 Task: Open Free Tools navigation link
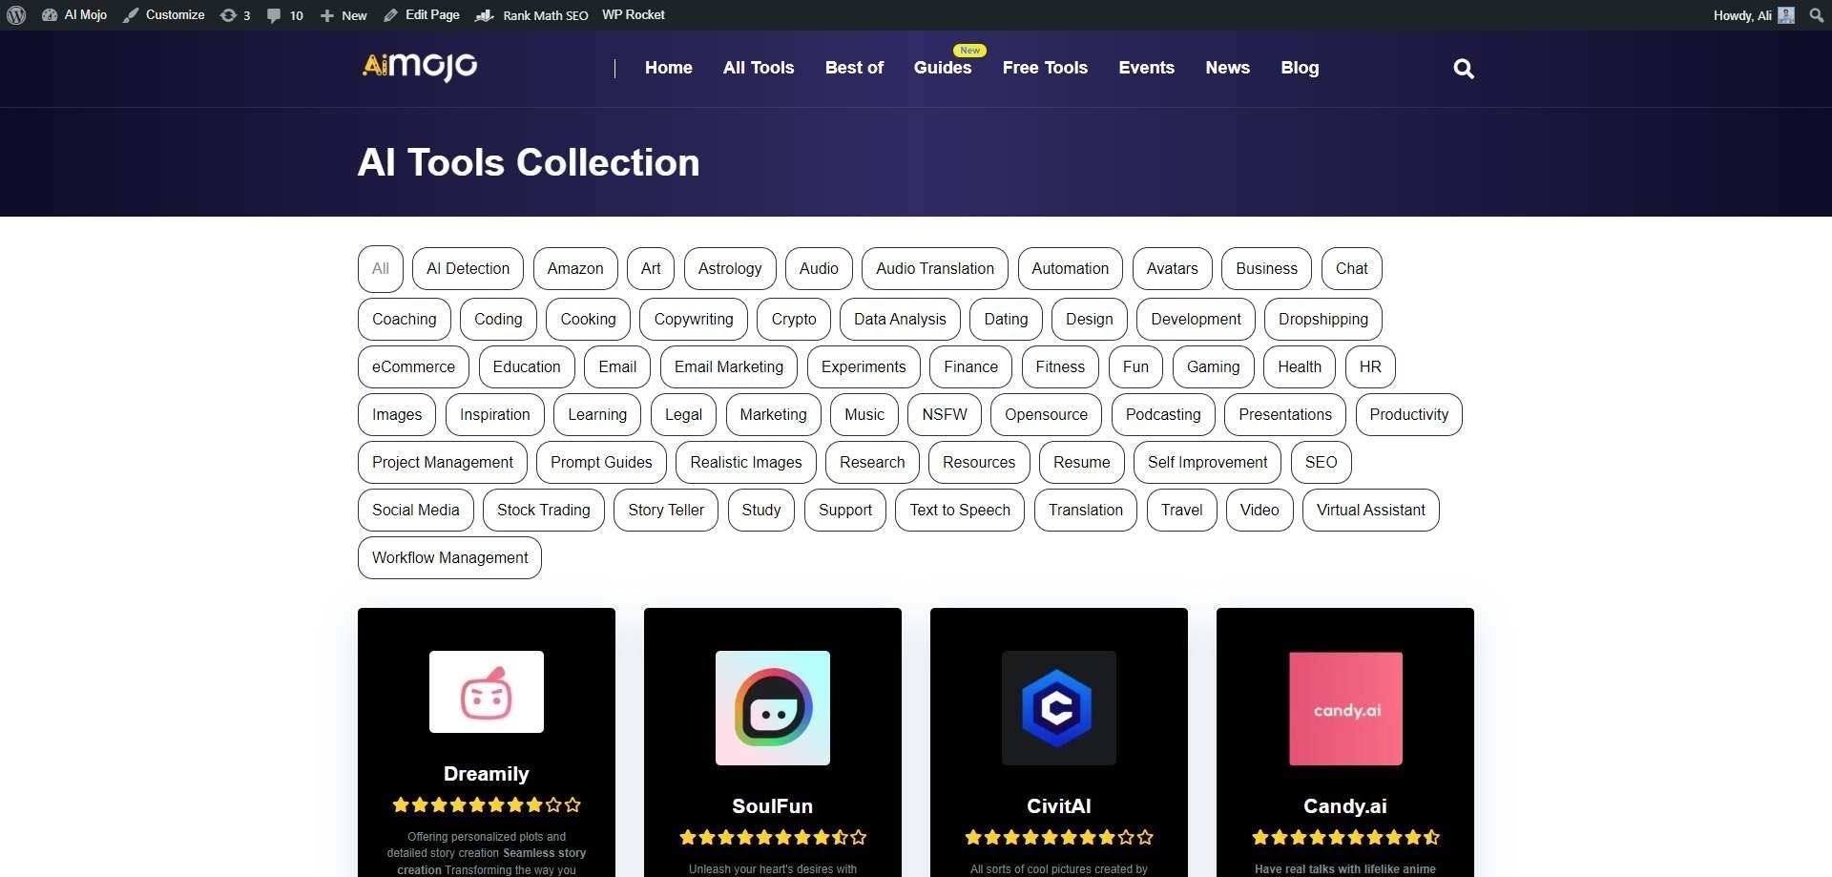[x=1045, y=68]
